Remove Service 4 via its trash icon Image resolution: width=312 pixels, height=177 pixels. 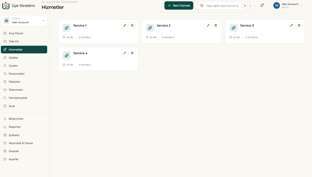coord(132,53)
